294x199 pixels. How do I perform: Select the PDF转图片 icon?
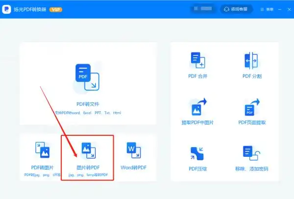(x=42, y=150)
